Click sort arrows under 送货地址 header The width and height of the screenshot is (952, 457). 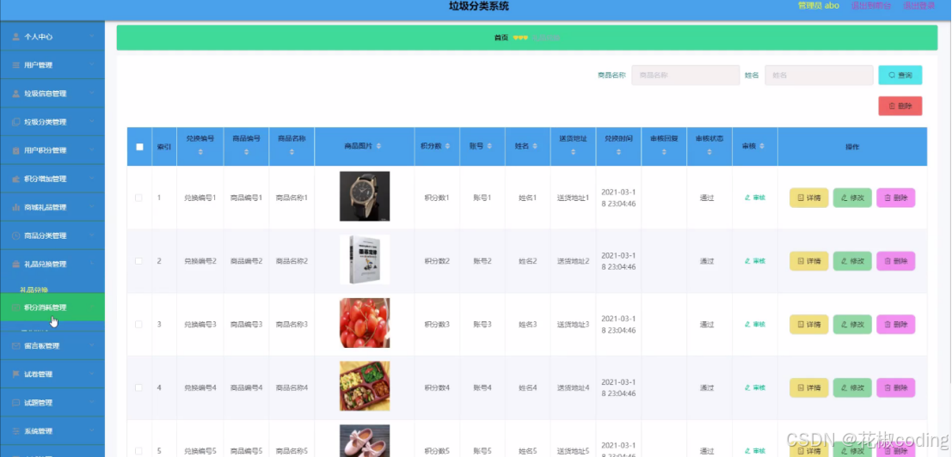(x=573, y=152)
